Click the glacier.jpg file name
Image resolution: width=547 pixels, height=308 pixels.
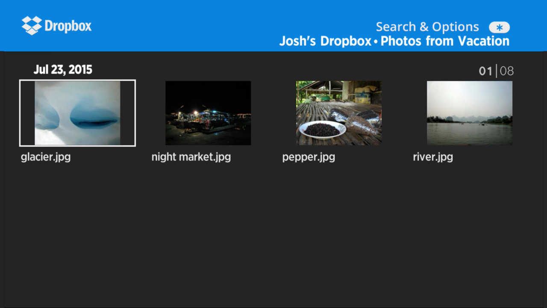point(46,157)
